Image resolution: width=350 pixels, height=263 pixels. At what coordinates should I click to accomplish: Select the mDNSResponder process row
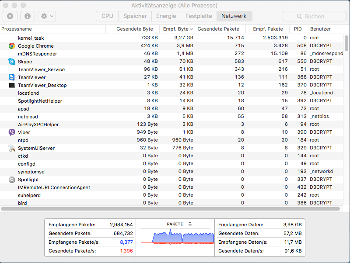tap(171, 54)
